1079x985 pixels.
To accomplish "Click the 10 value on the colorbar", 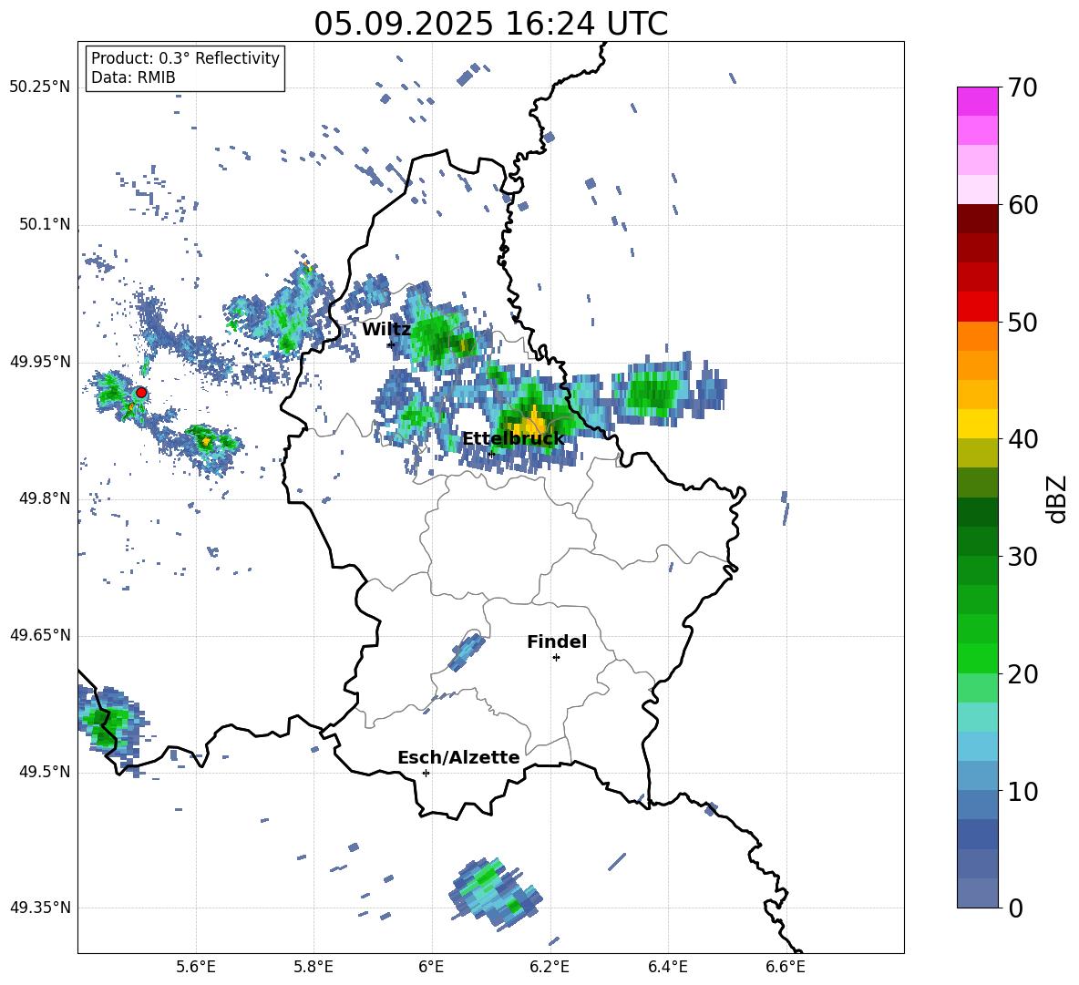I will (x=1022, y=791).
